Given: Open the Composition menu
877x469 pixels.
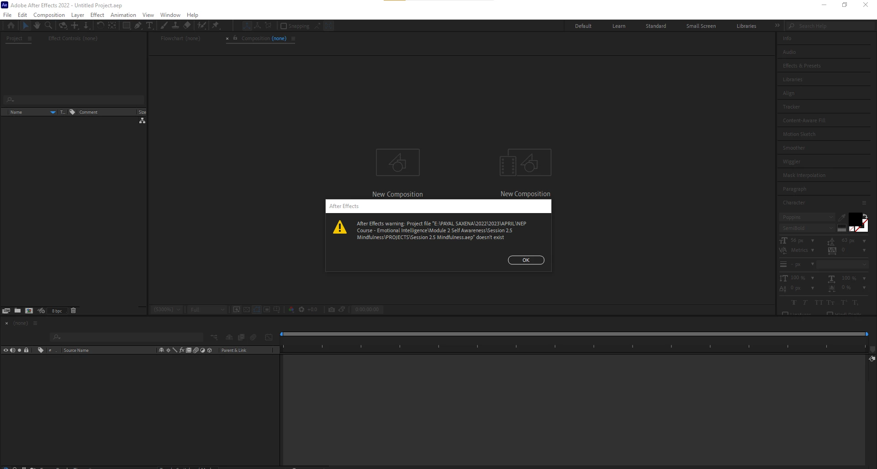Looking at the screenshot, I should tap(49, 15).
